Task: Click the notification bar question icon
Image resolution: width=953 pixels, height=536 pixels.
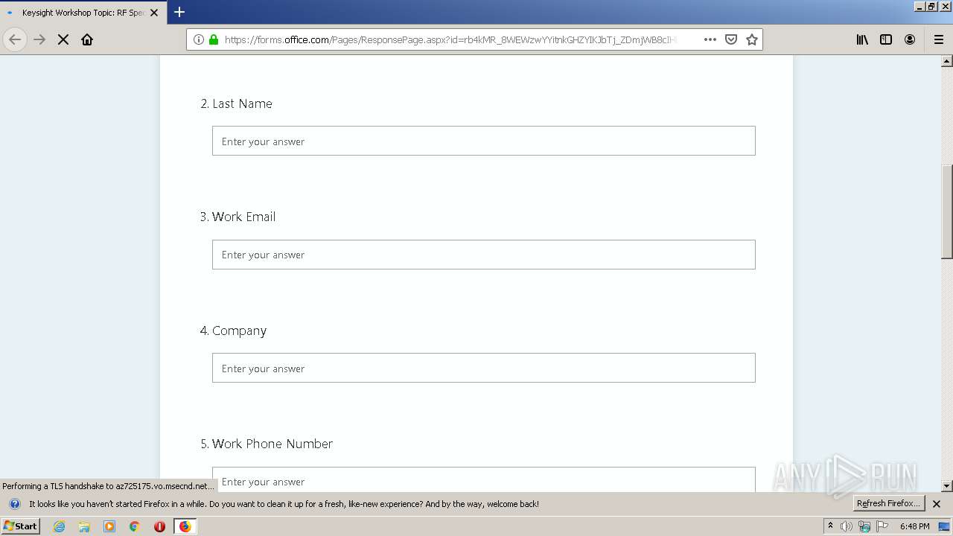Action: 14,504
